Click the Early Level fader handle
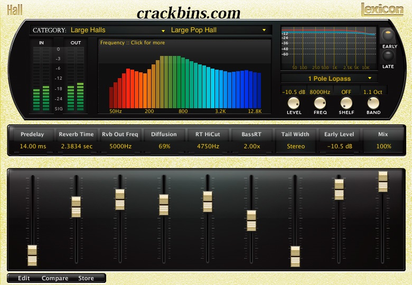This screenshot has width=412, height=285. point(339,189)
